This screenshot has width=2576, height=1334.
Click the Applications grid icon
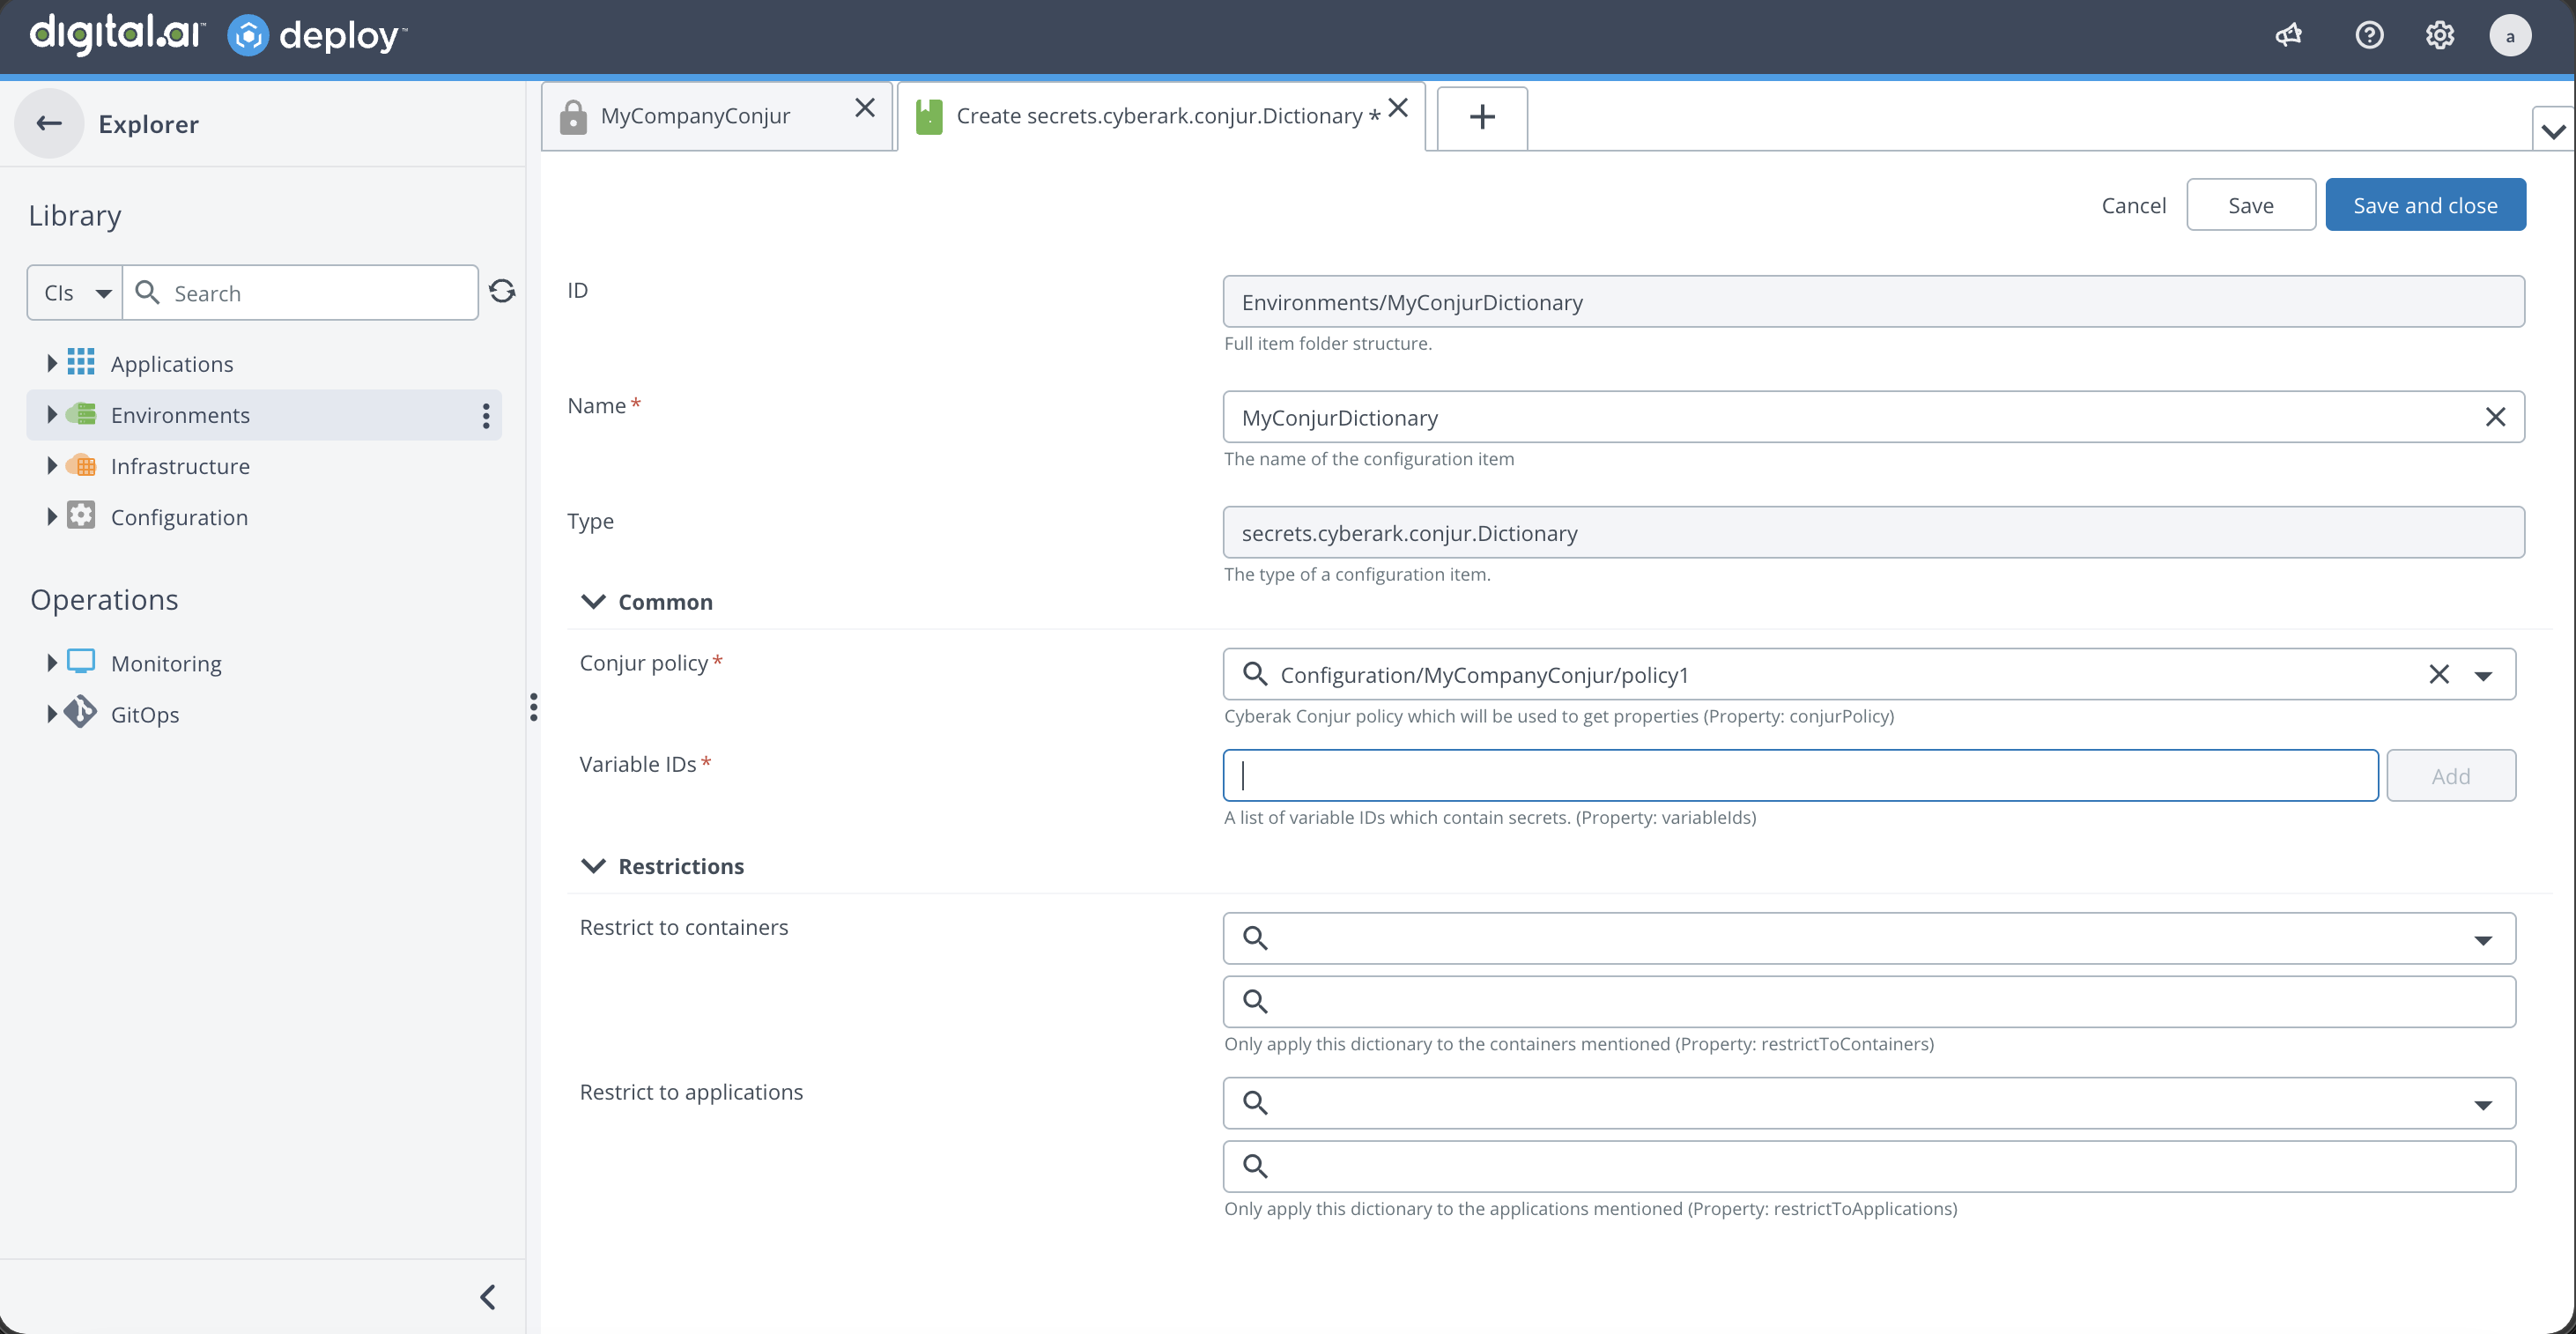[81, 362]
